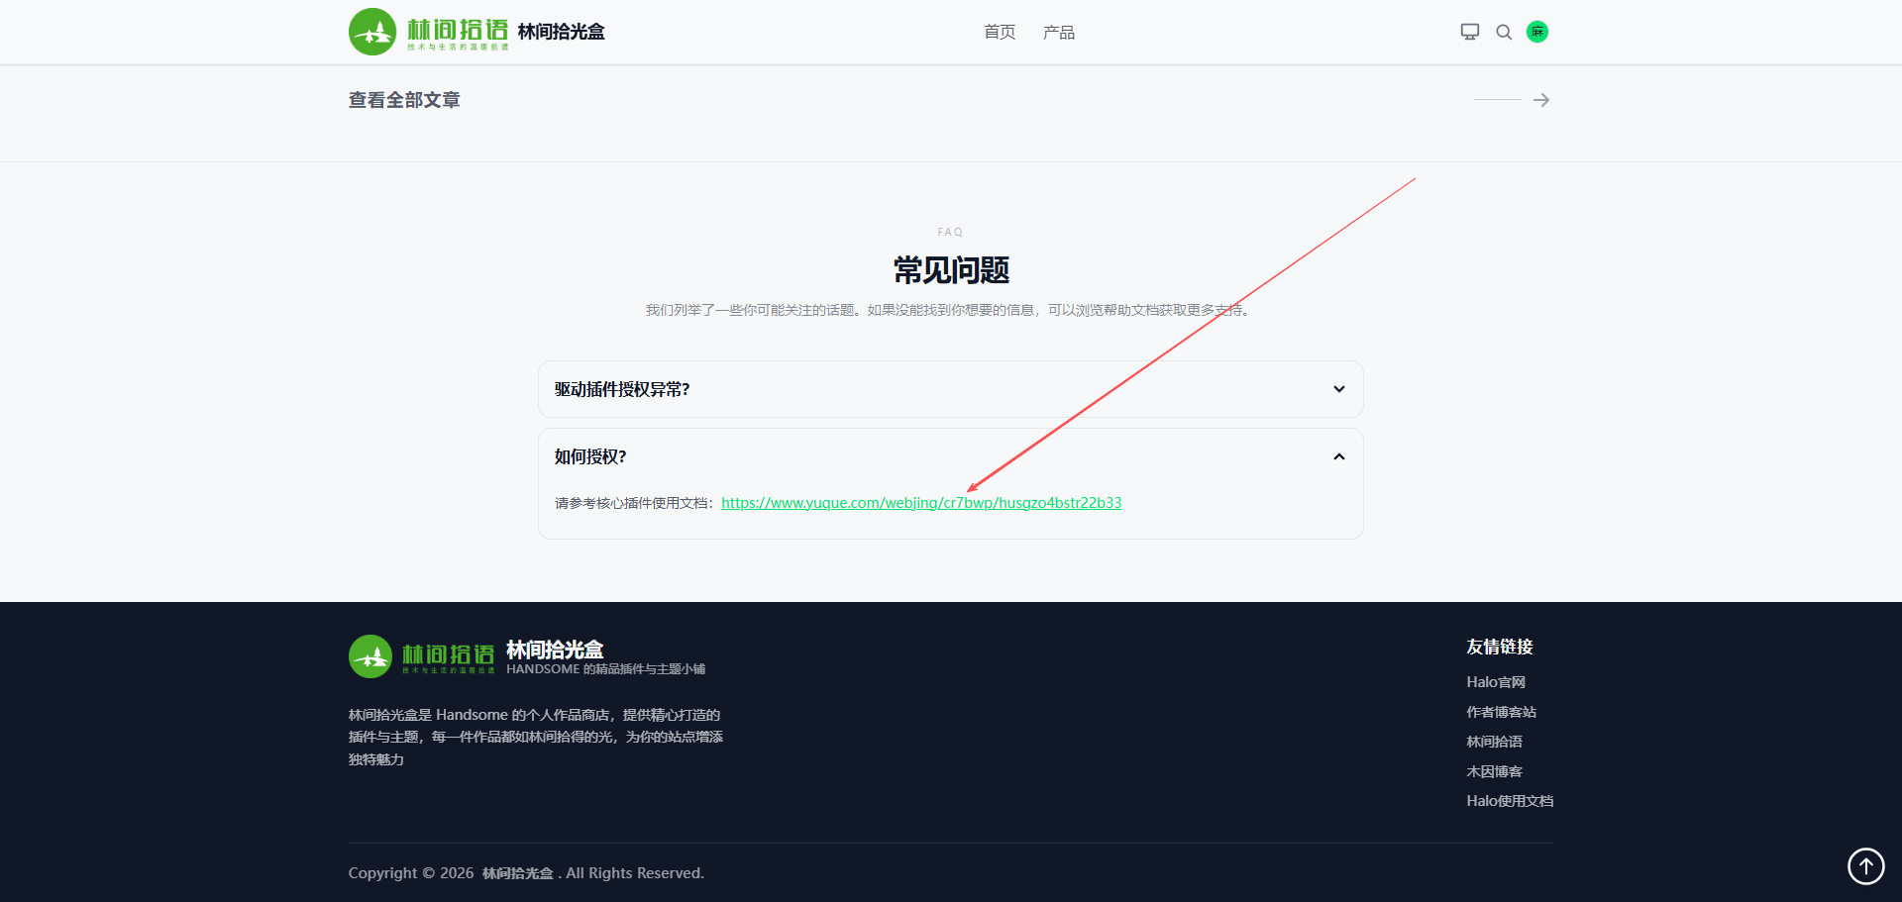Open the yuque.com documentation link
Image resolution: width=1902 pixels, height=902 pixels.
(x=920, y=503)
